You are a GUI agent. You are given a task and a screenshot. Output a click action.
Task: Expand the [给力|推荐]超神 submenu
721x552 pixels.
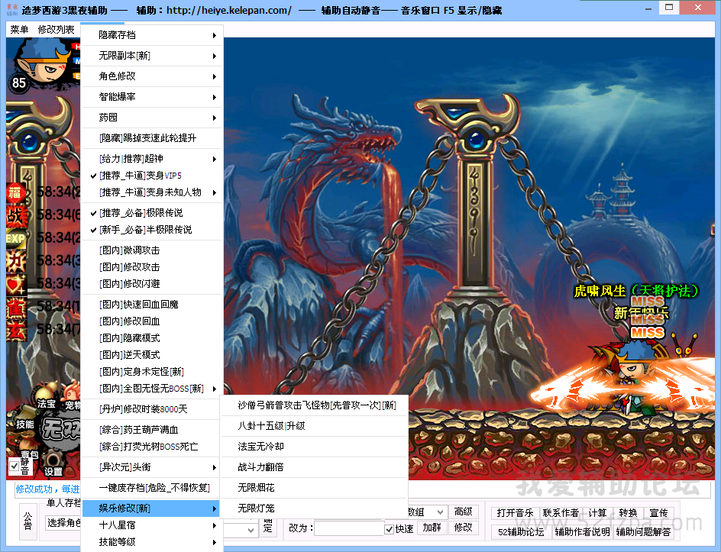[152, 159]
